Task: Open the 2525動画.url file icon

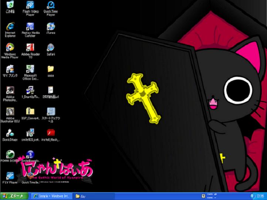Action: [x=51, y=92]
